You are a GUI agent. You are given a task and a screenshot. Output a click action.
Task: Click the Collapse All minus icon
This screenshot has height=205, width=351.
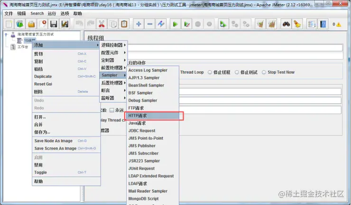(x=150, y=24)
